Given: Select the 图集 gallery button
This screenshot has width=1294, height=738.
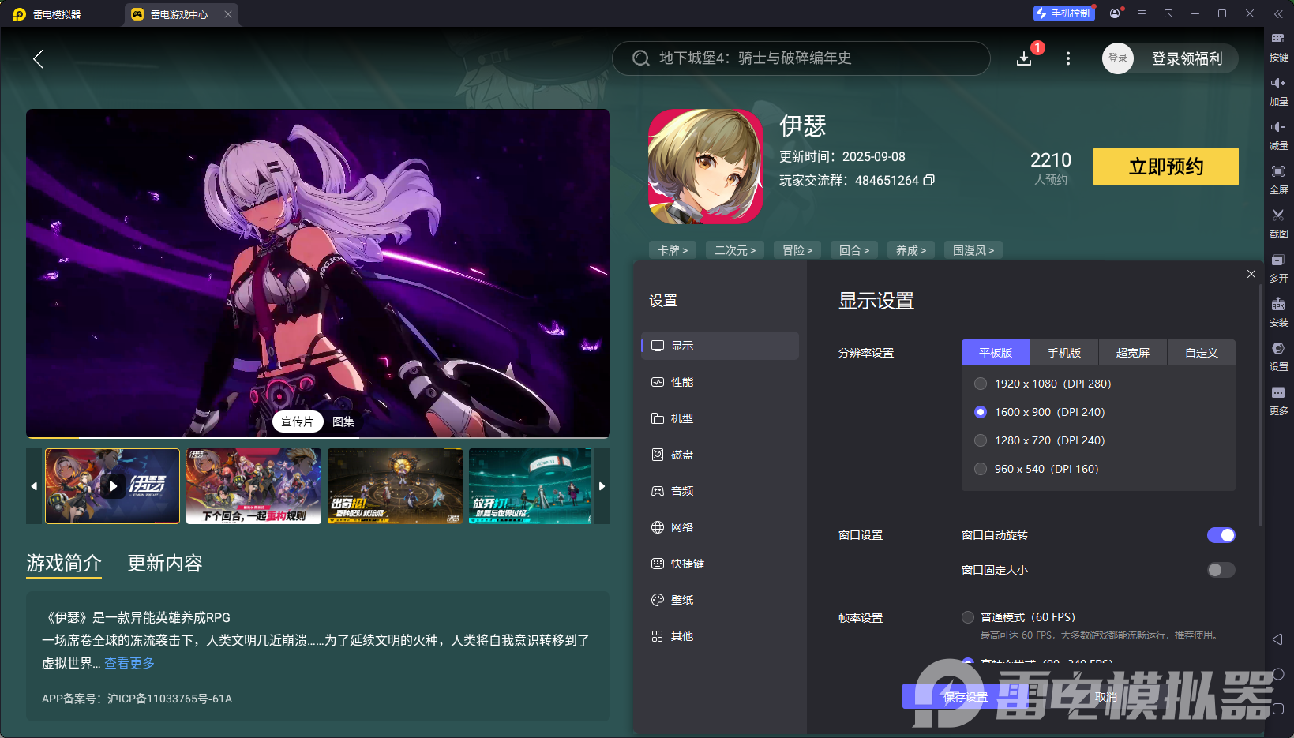Looking at the screenshot, I should [343, 421].
